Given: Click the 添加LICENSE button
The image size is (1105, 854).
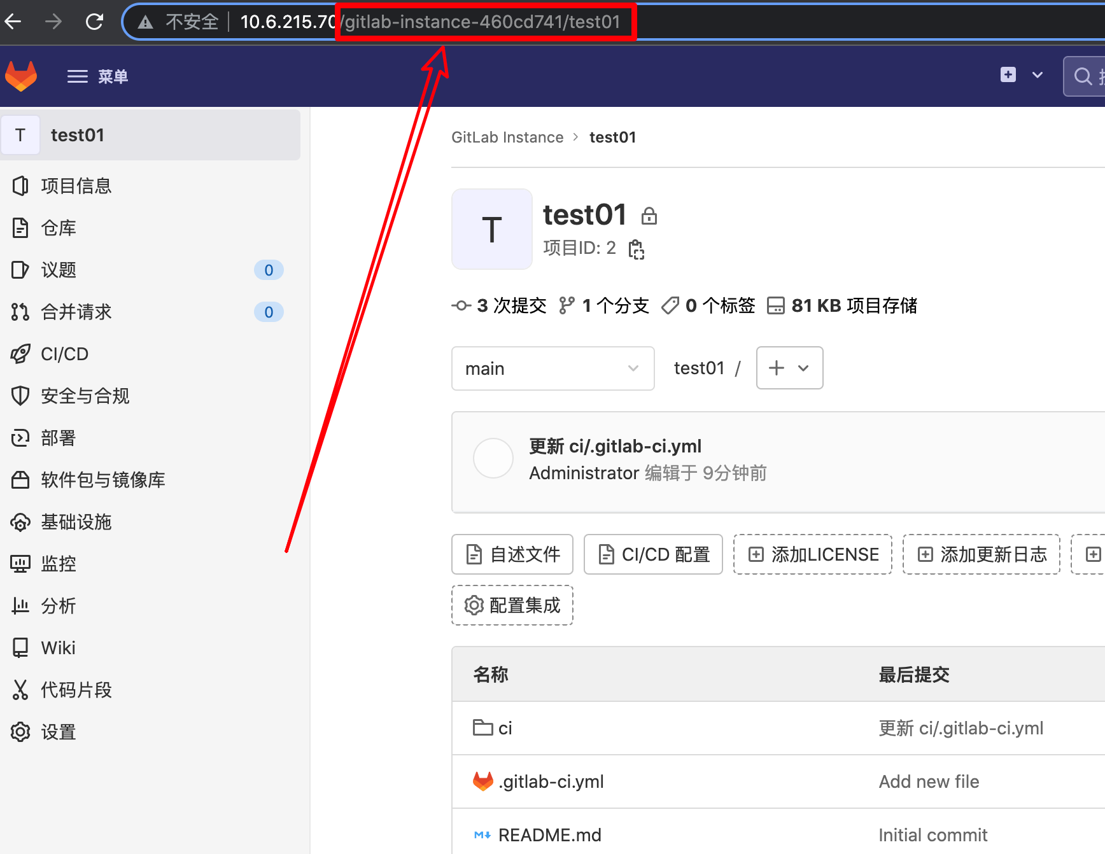Looking at the screenshot, I should click(x=813, y=554).
